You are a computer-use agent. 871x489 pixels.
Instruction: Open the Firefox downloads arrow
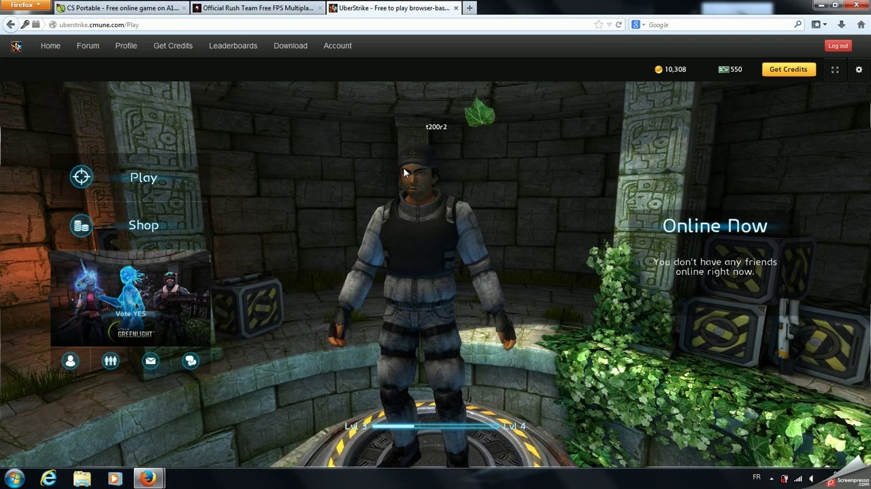pos(842,24)
